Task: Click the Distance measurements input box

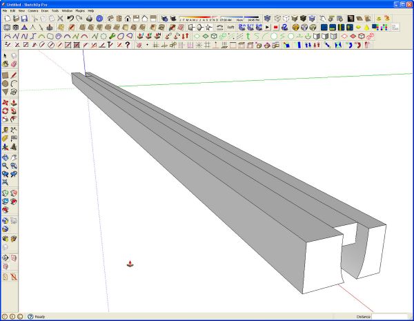Action: (x=390, y=316)
